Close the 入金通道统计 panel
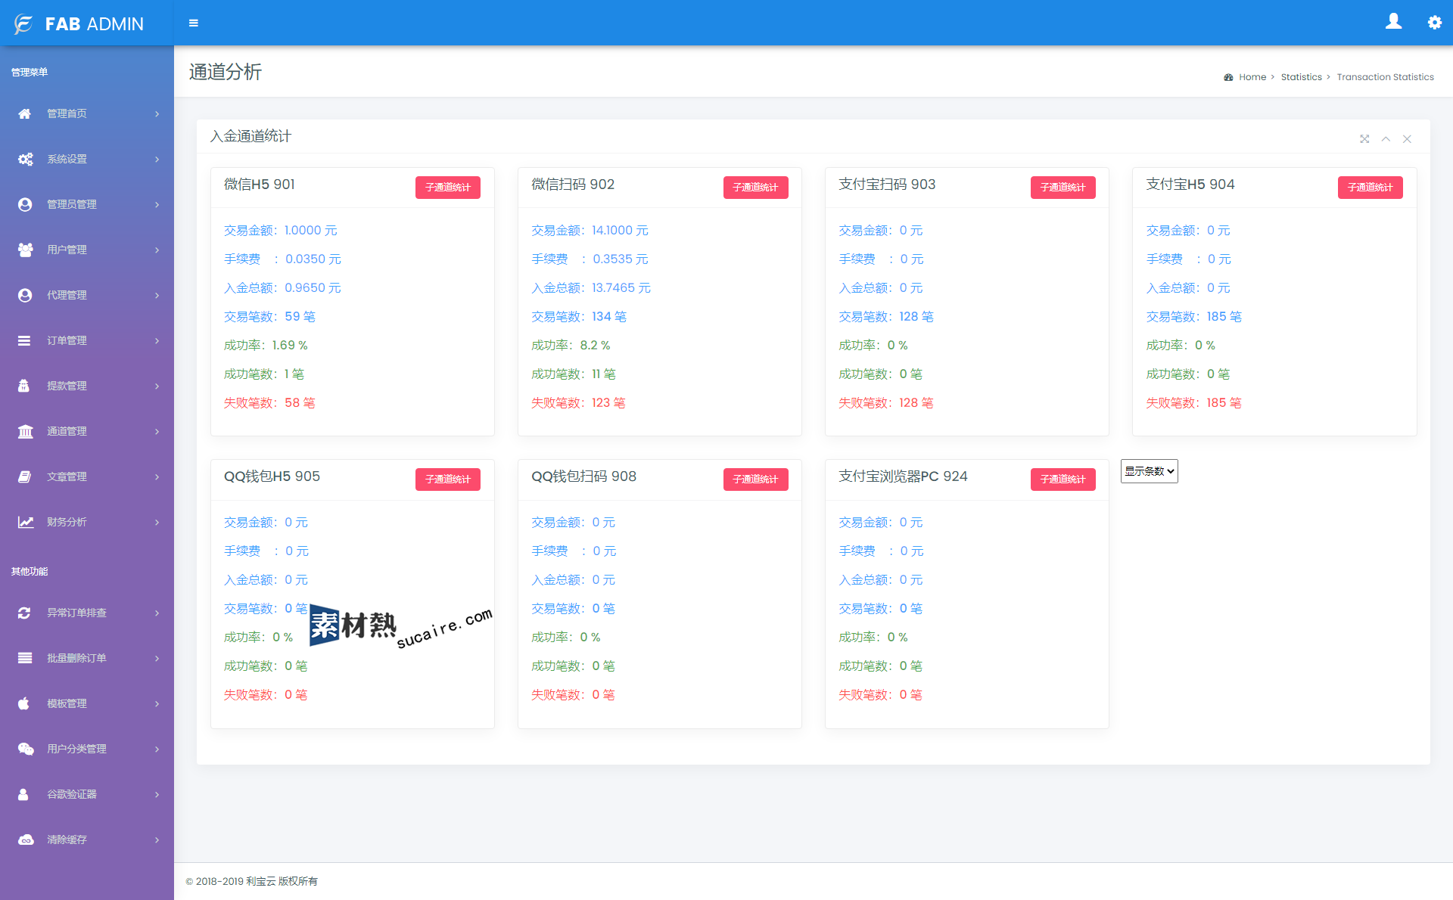This screenshot has width=1453, height=900. pos(1407,139)
